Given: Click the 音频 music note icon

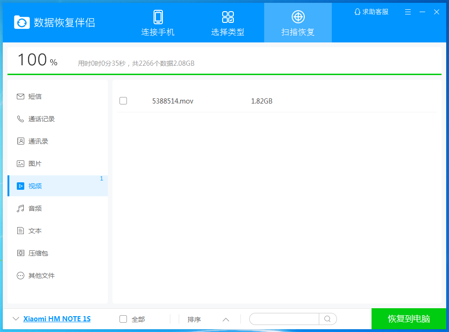Looking at the screenshot, I should 21,208.
